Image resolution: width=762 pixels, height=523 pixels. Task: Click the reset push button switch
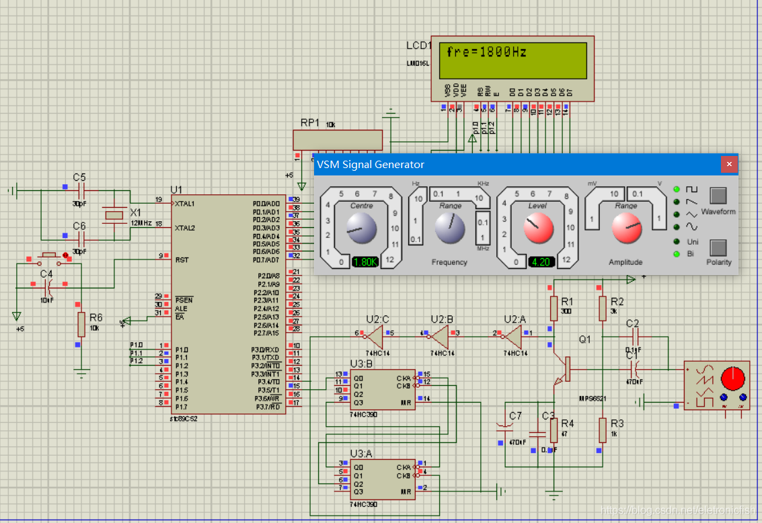[x=48, y=259]
